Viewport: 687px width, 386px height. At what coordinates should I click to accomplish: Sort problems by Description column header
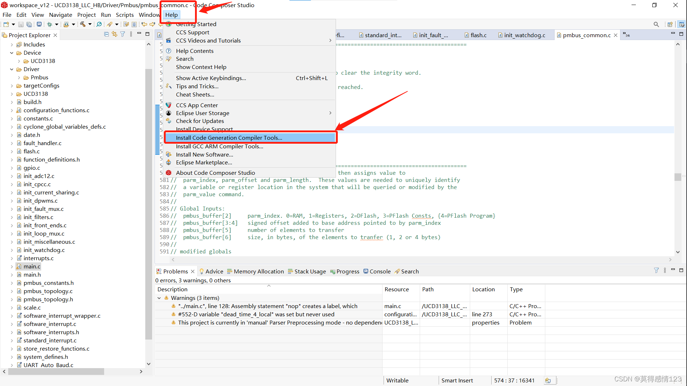coord(172,289)
